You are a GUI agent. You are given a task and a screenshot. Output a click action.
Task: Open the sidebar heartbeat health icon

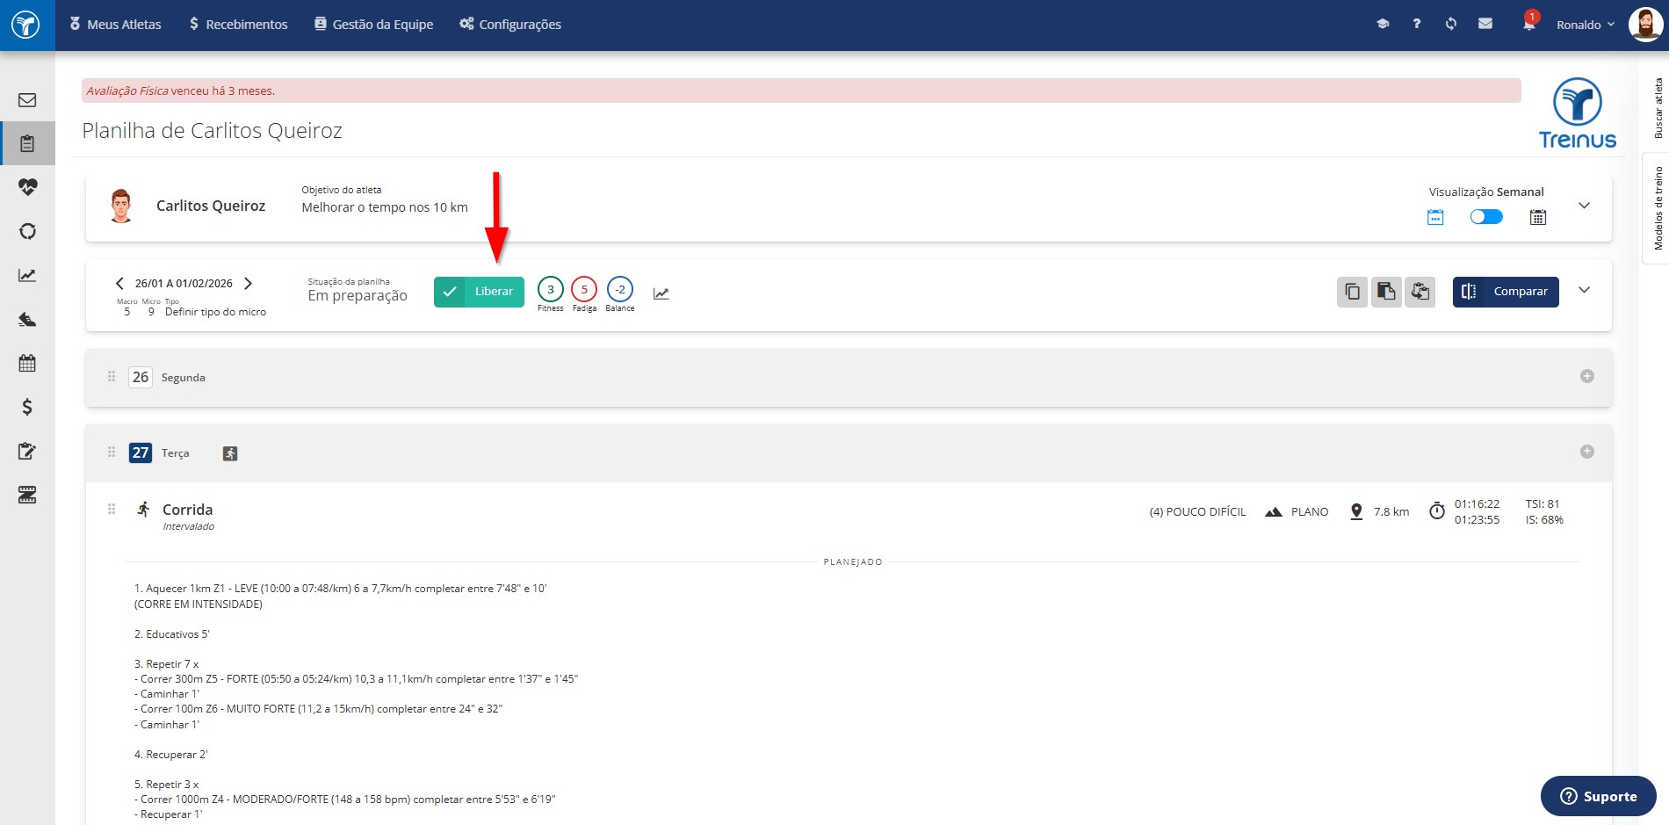pos(27,187)
